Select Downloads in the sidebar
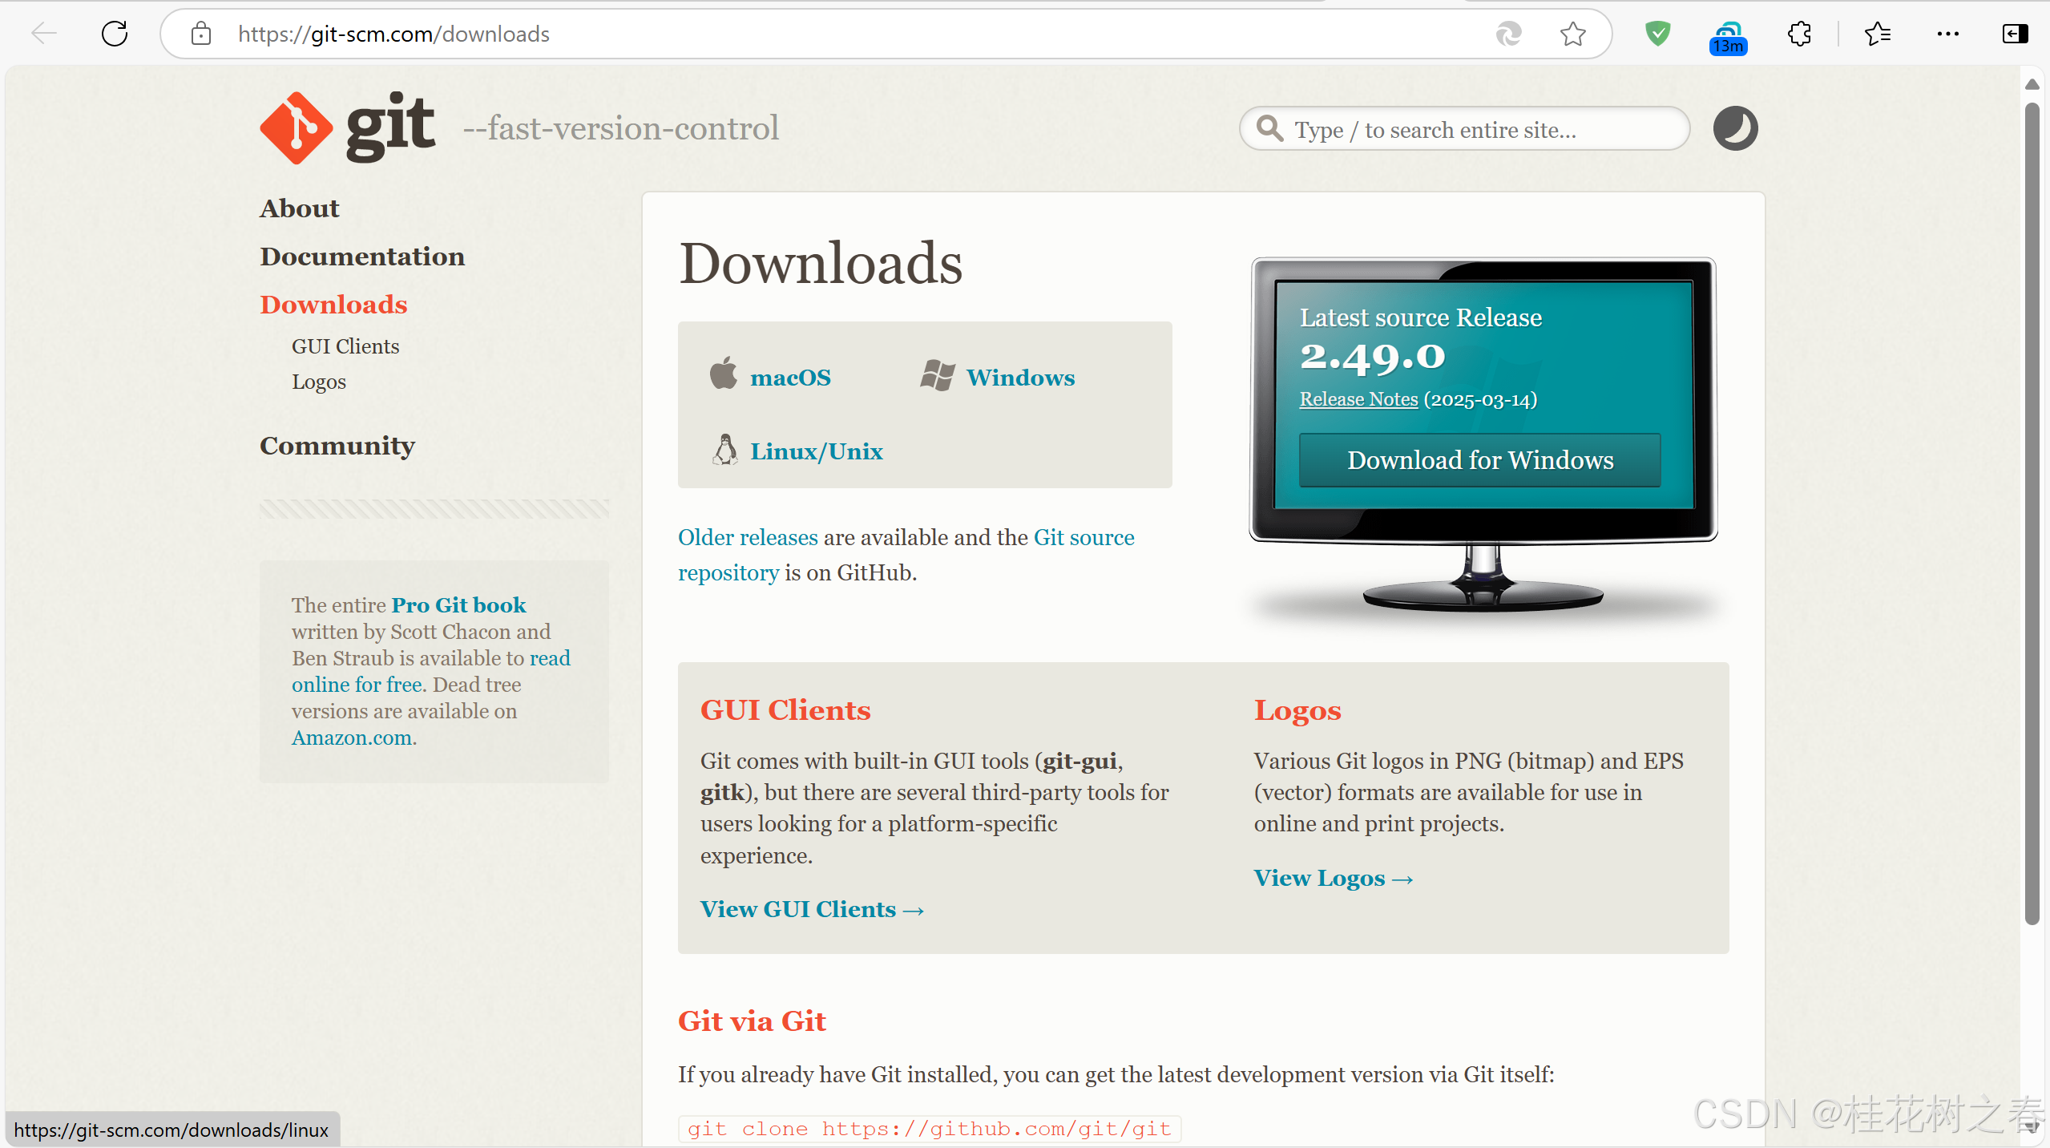Viewport: 2050px width, 1148px height. (x=333, y=305)
